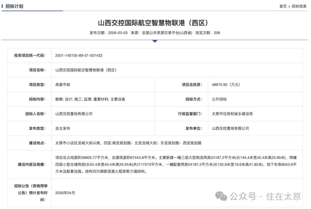Screen dimensions: 311x209
Task: Click the description starting 项目总占地面积39605.77平方米
Action: pyautogui.click(x=176, y=164)
